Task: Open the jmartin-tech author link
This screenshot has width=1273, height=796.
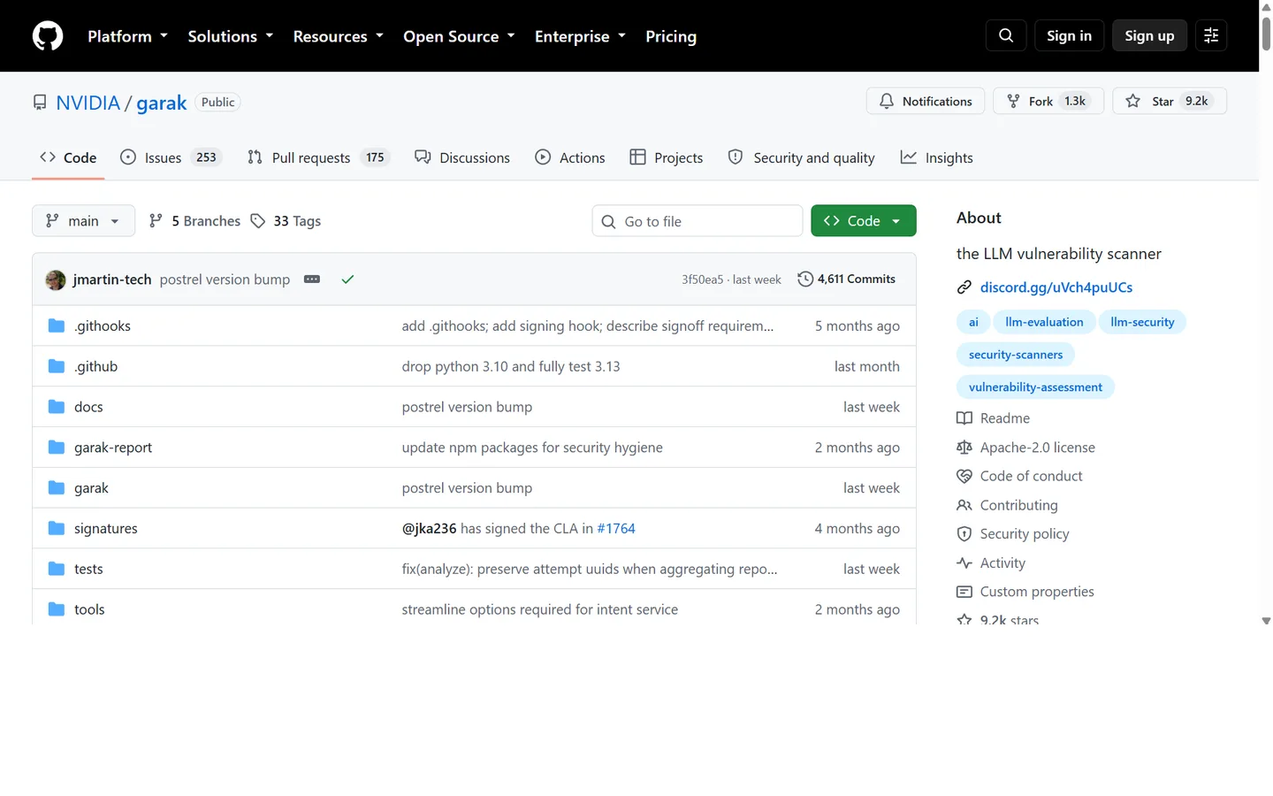Action: (x=112, y=279)
